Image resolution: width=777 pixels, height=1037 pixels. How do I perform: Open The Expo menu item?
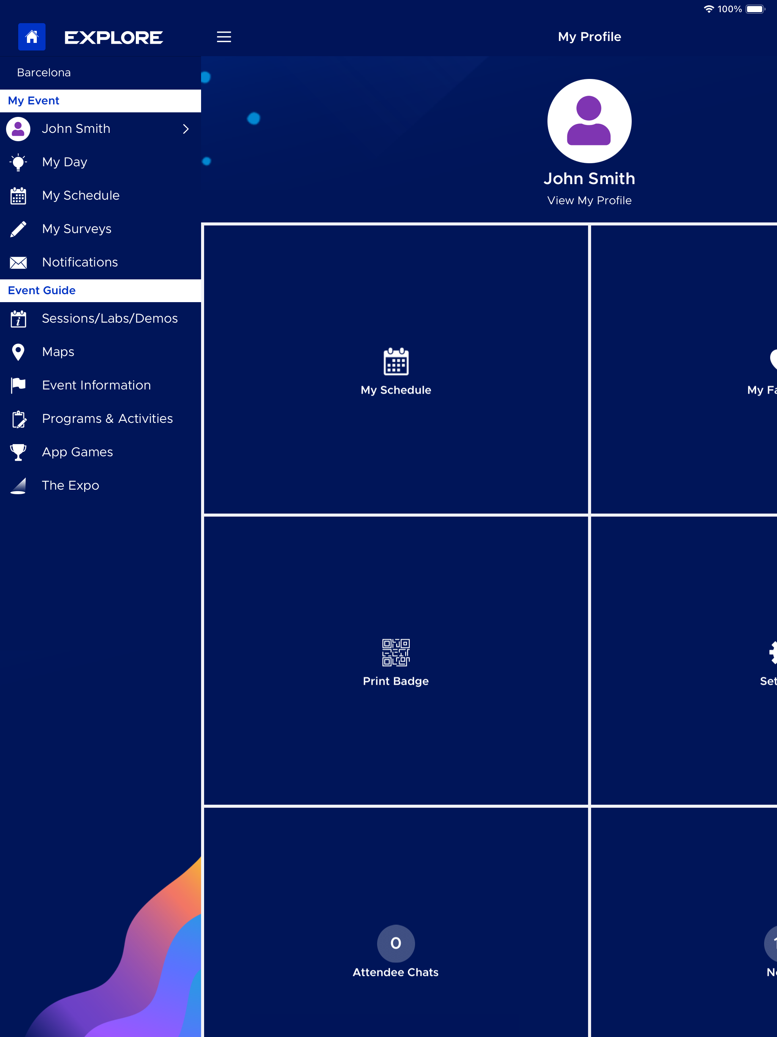point(100,486)
